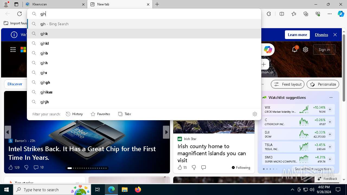Go to previous carousel slide
This screenshot has height=195, width=347.
(x=8, y=132)
